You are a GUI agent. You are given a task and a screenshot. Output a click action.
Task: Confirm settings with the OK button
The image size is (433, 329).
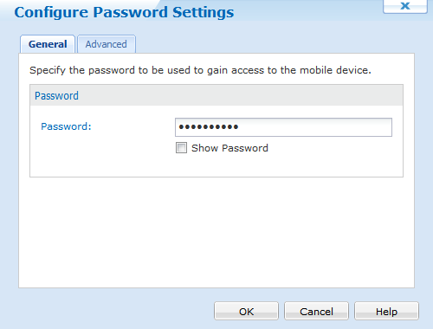point(246,311)
